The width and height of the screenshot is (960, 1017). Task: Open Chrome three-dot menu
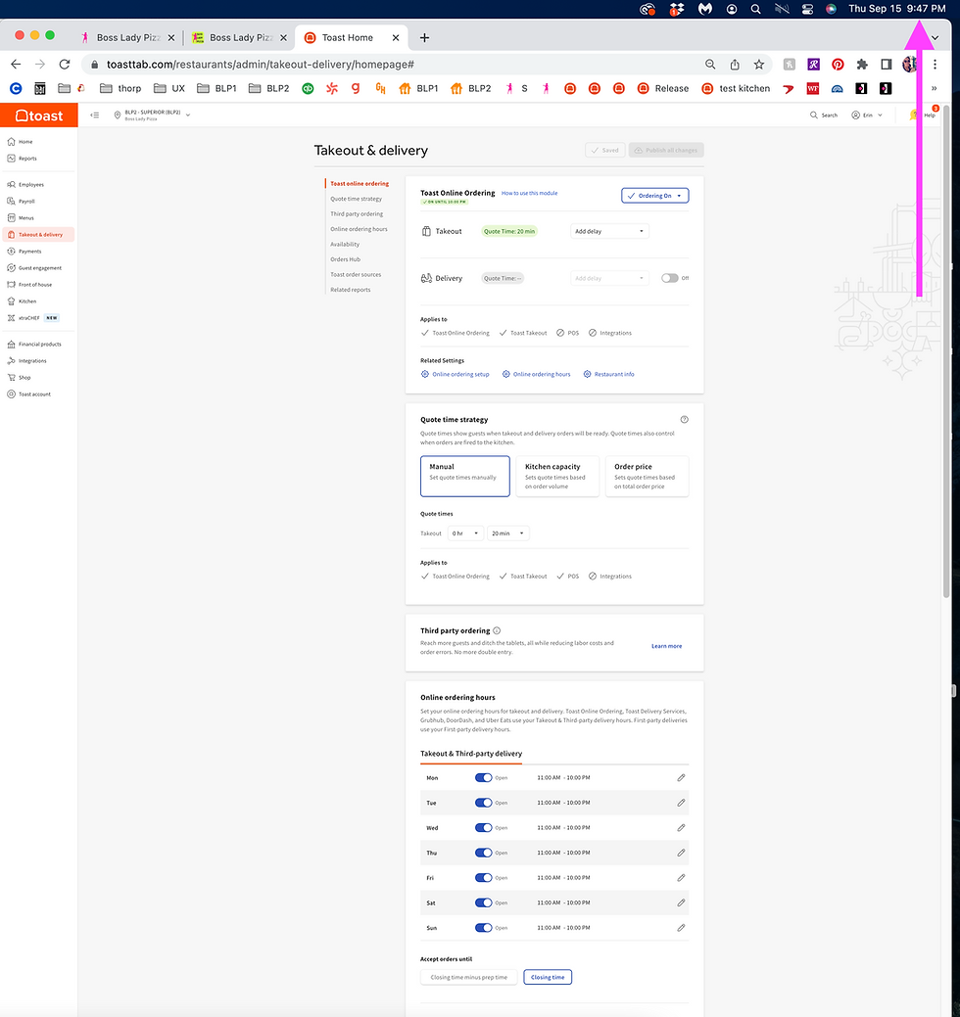(x=935, y=65)
